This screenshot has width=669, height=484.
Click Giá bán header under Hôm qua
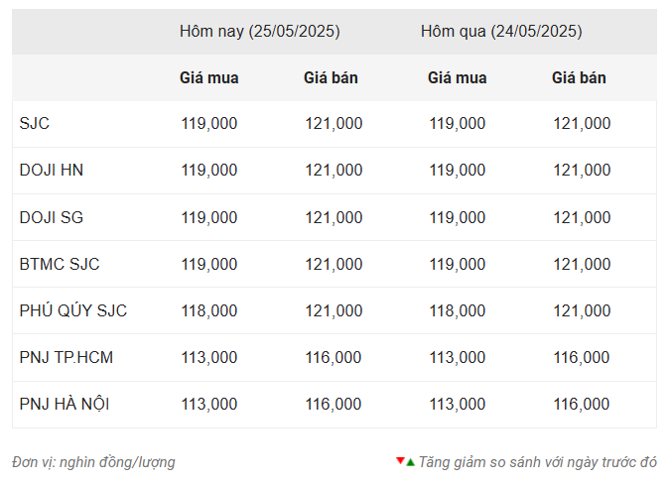click(579, 77)
